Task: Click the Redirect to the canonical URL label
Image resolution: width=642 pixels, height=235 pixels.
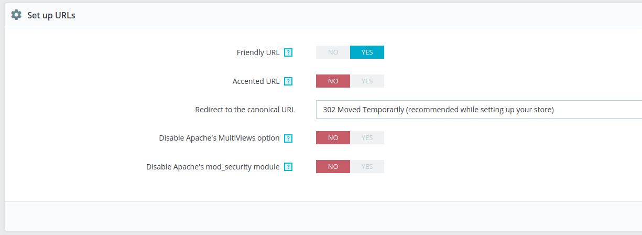Action: [245, 110]
